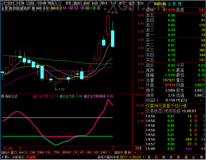Zoom in chart with plus button
The image size is (206, 160).
tap(136, 153)
